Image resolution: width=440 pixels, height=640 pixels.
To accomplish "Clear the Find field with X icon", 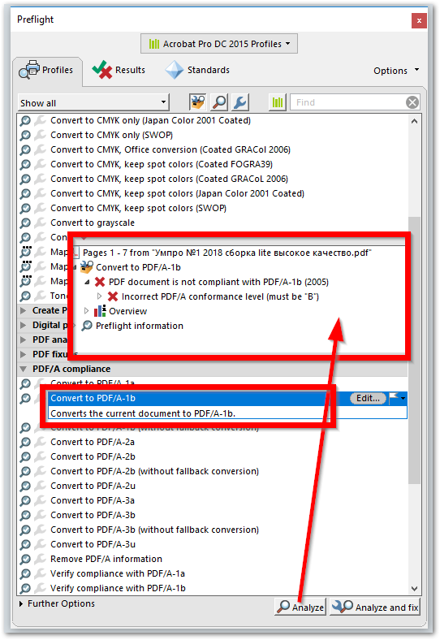I will point(412,102).
